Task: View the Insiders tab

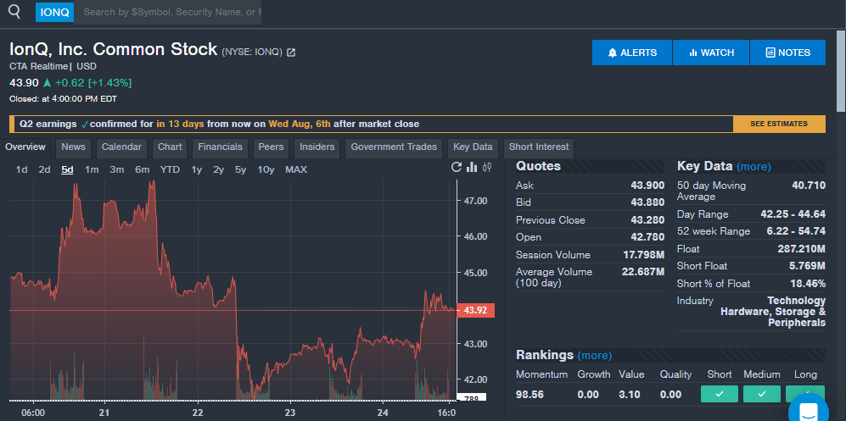Action: [317, 147]
